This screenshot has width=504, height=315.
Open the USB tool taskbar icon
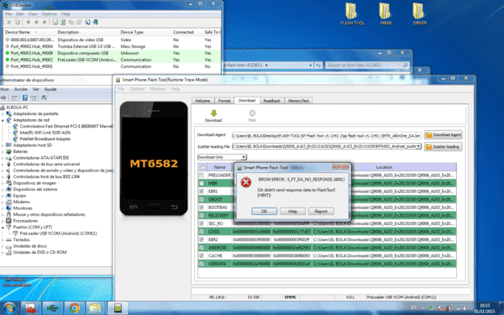pos(52,308)
